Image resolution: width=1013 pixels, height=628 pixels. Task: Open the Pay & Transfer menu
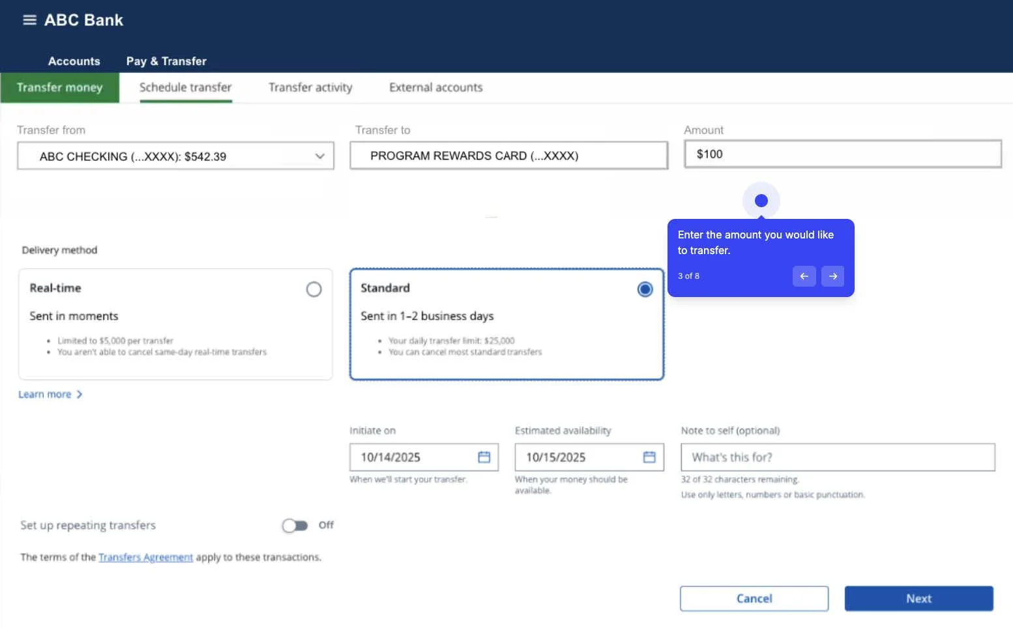click(166, 61)
